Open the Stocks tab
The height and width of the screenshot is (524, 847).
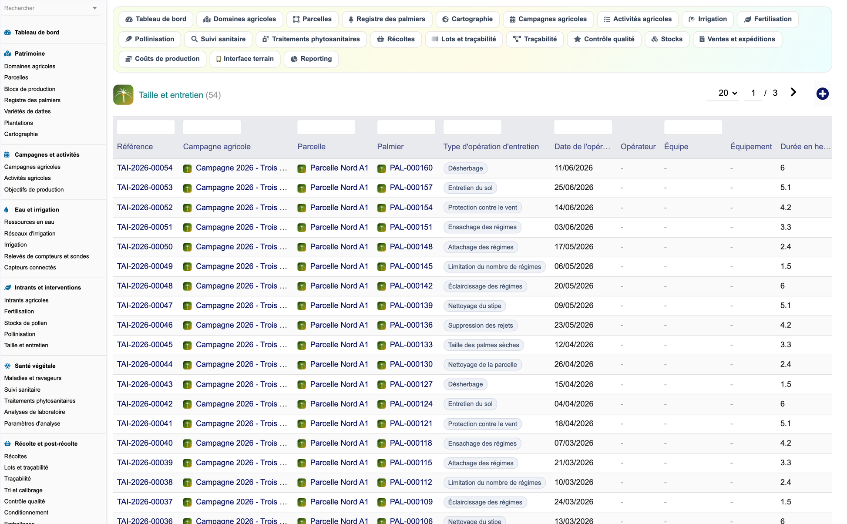667,39
